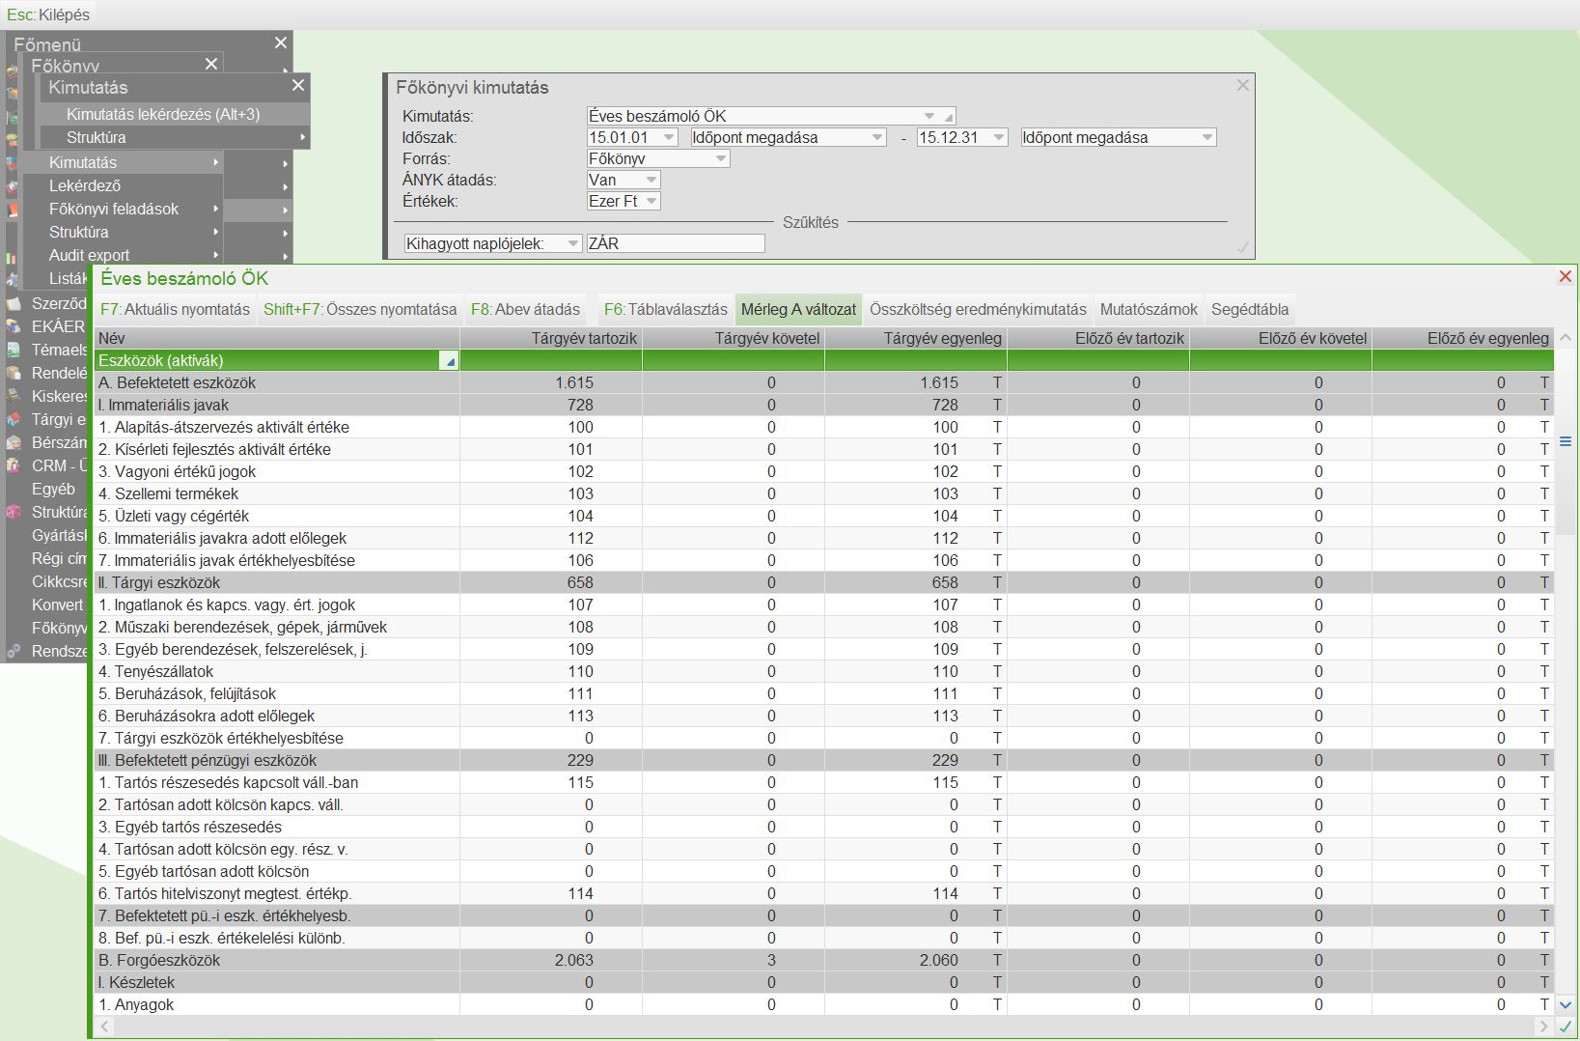Open the Értékek Ezer Ft dropdown
Viewport: 1580px width, 1041px height.
(x=651, y=202)
